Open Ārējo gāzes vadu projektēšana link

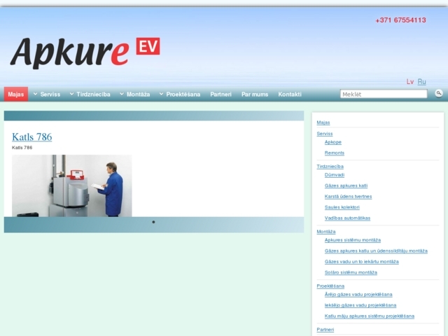pyautogui.click(x=358, y=294)
